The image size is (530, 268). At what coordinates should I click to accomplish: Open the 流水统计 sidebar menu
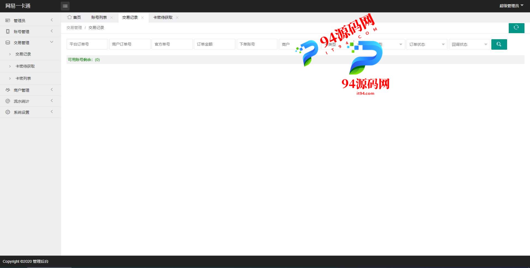[30, 101]
